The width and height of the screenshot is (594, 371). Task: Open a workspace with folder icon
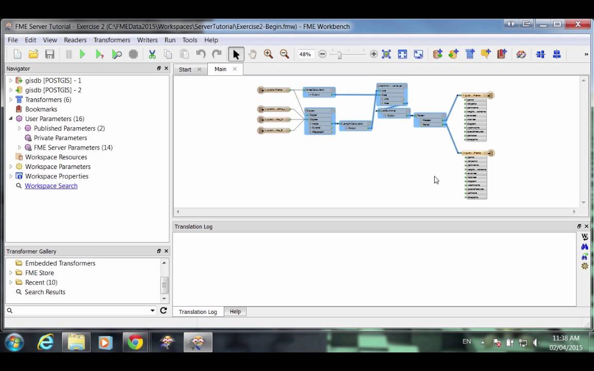coord(34,54)
